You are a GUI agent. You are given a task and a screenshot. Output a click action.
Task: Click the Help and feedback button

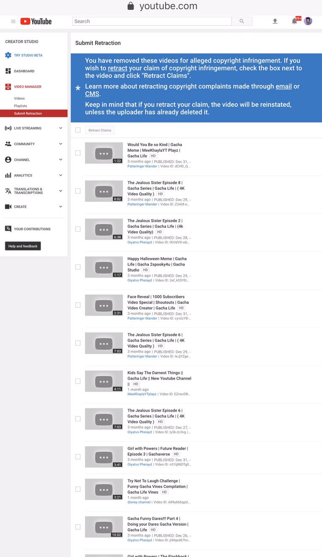click(x=23, y=246)
